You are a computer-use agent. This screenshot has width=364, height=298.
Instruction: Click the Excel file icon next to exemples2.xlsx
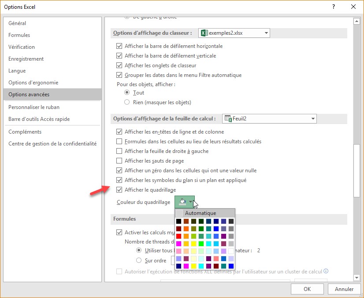(204, 33)
